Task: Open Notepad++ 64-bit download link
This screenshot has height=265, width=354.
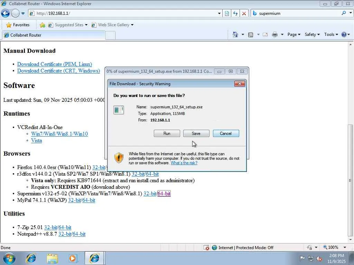Action: click(79, 234)
